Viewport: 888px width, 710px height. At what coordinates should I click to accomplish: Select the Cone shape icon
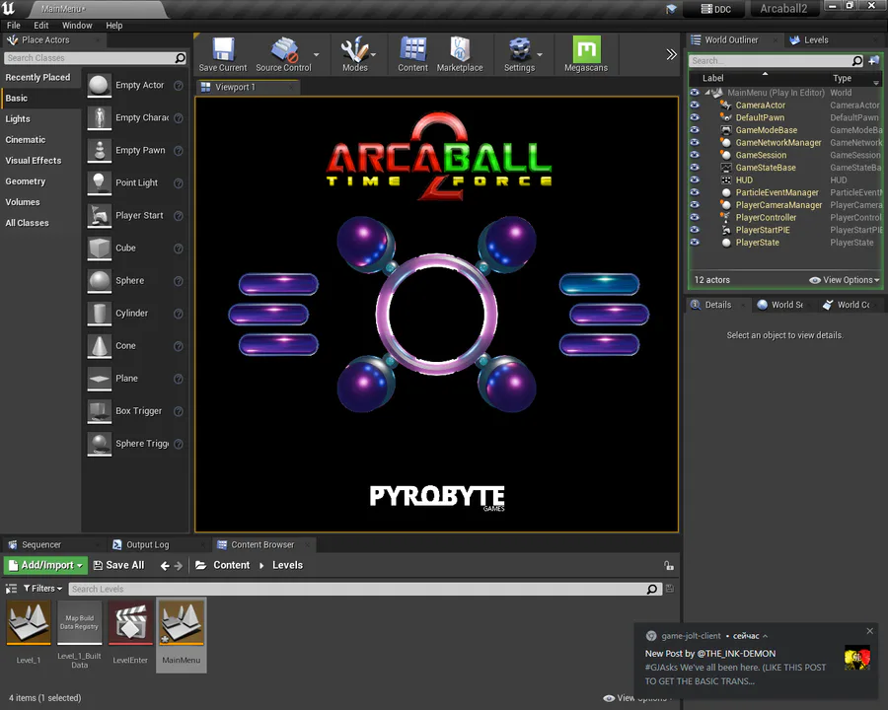pyautogui.click(x=99, y=346)
